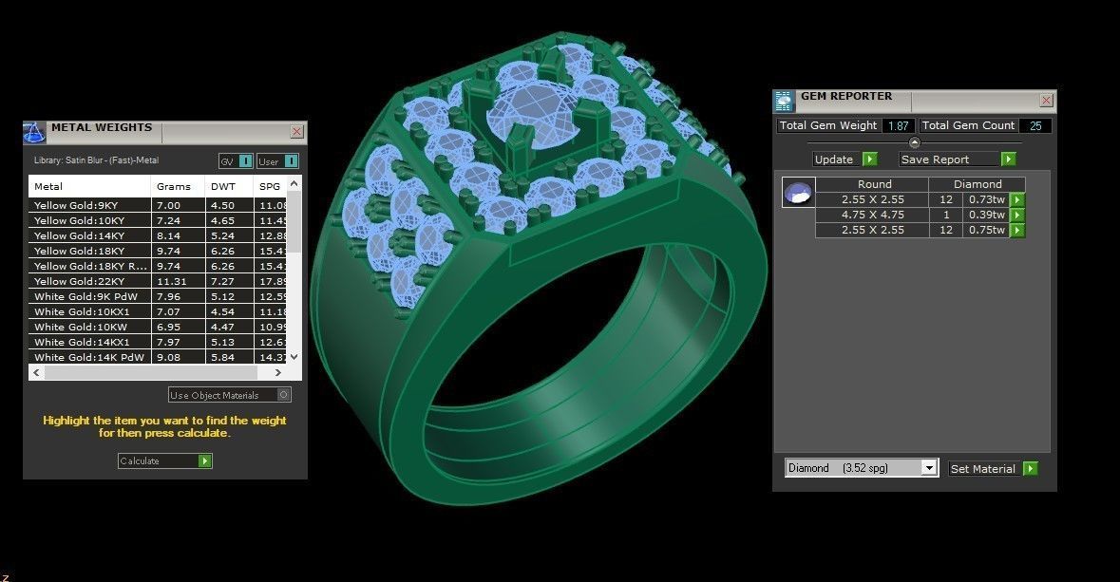Click the round diamond gem thumbnail
The height and width of the screenshot is (582, 1120).
[x=798, y=193]
